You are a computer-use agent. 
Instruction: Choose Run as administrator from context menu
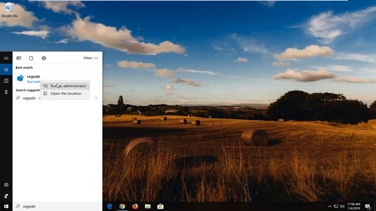pyautogui.click(x=65, y=86)
